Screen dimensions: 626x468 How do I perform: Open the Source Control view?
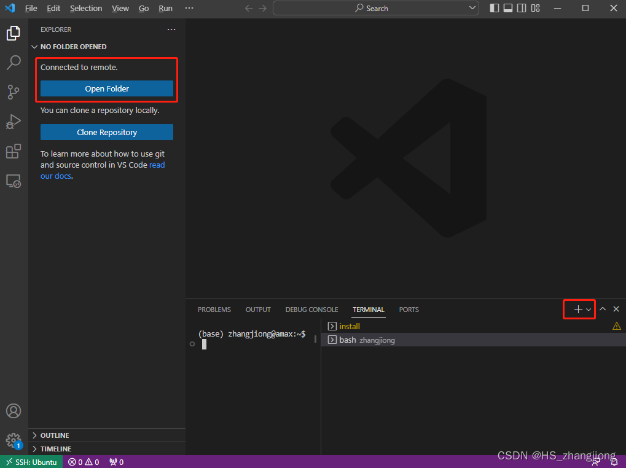tap(13, 92)
